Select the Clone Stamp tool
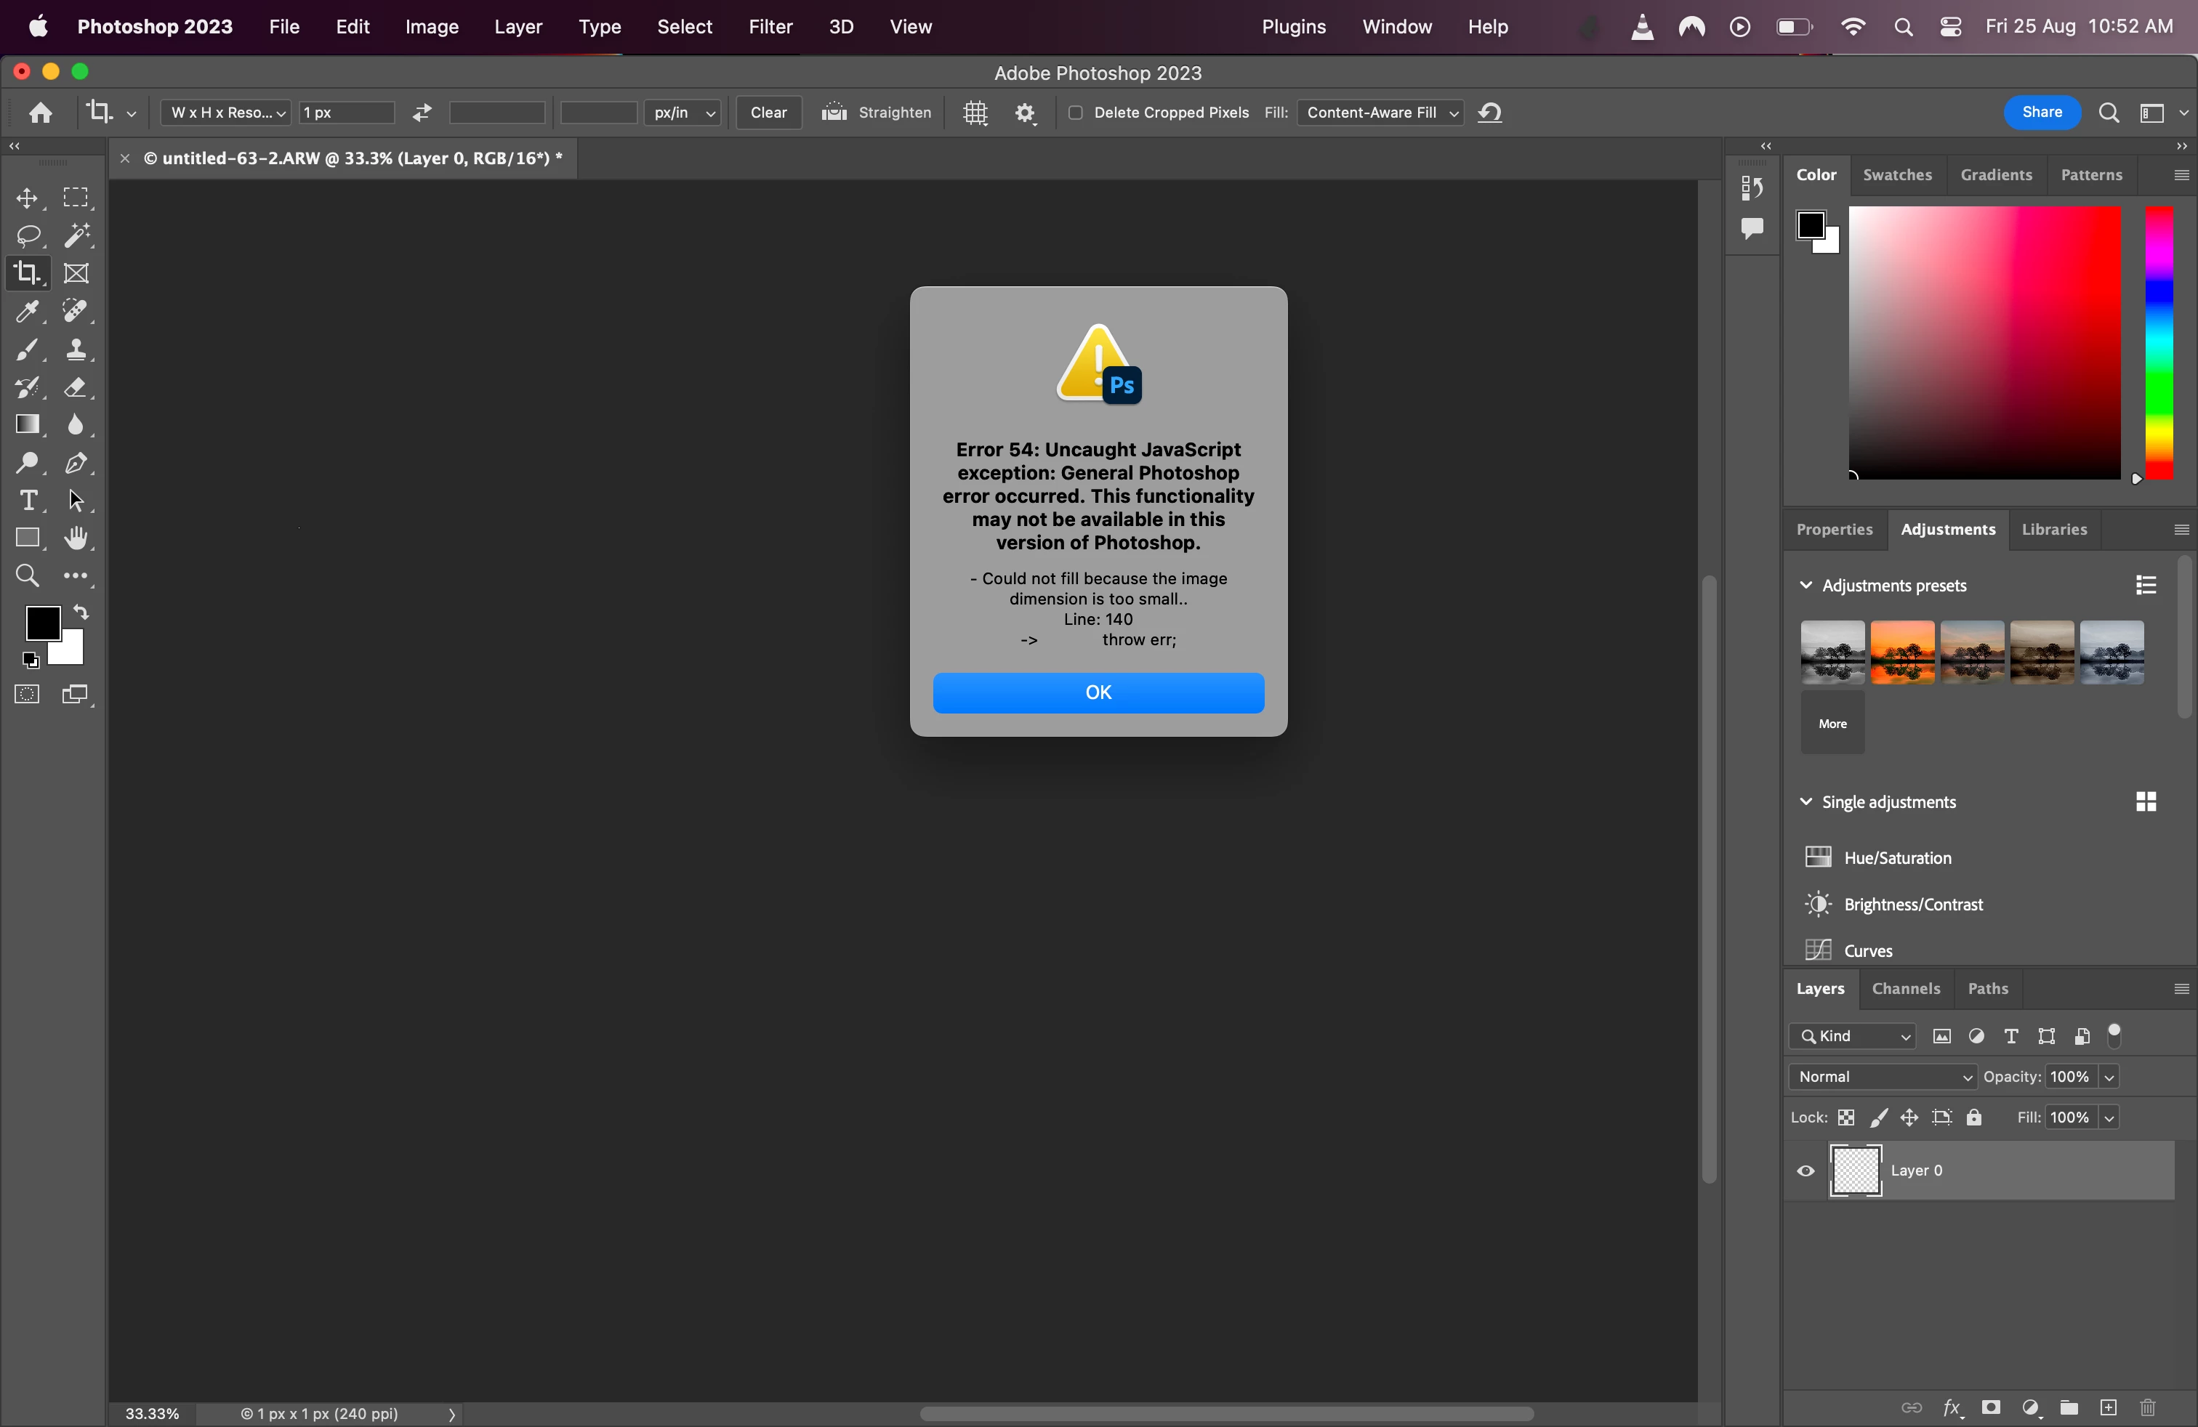This screenshot has height=1427, width=2198. point(76,349)
